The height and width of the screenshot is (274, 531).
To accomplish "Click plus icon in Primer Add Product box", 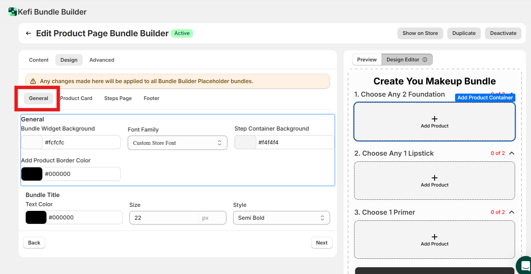I will (434, 237).
